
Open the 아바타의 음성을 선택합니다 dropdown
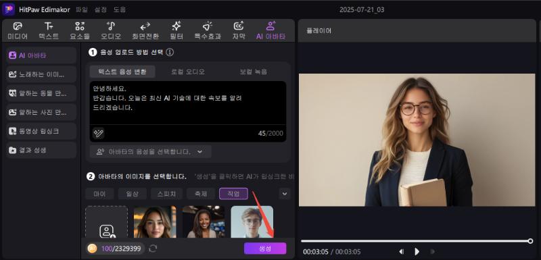click(x=150, y=152)
